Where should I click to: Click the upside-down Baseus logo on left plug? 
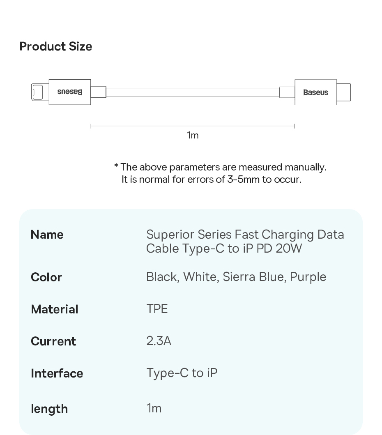click(70, 92)
